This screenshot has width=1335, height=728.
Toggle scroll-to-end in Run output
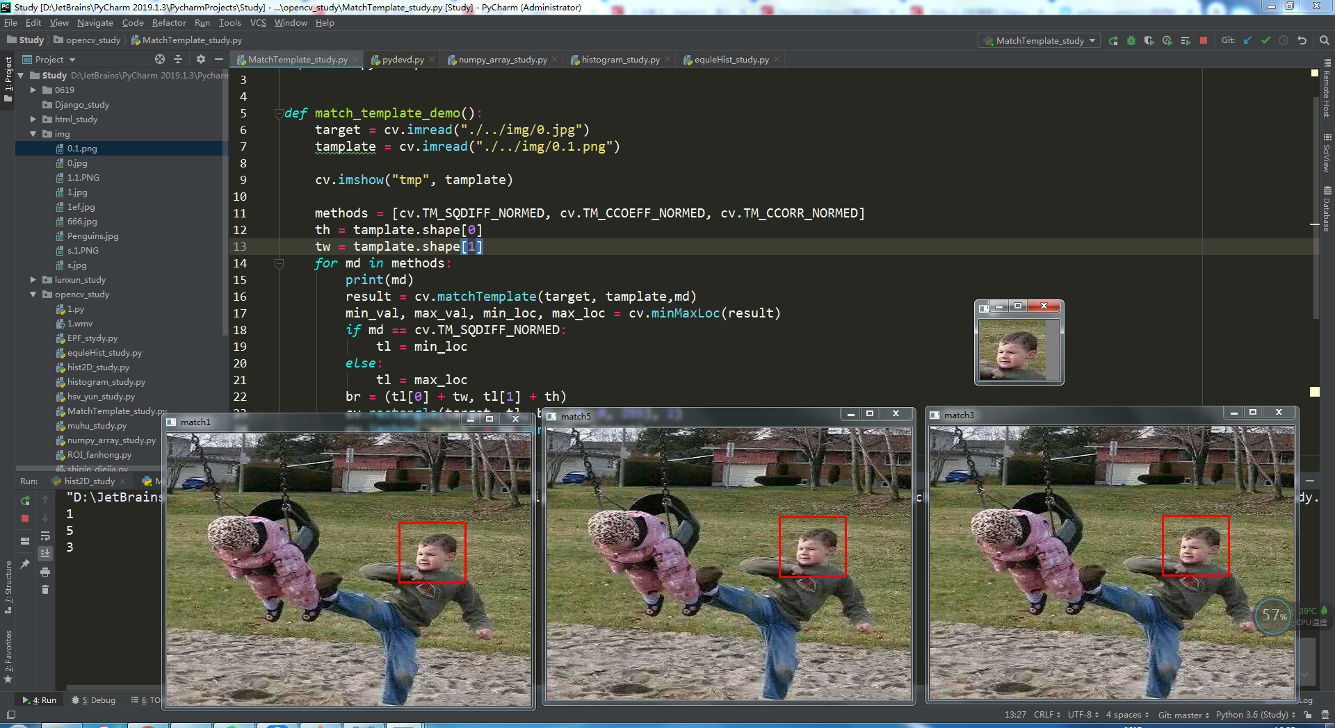45,554
